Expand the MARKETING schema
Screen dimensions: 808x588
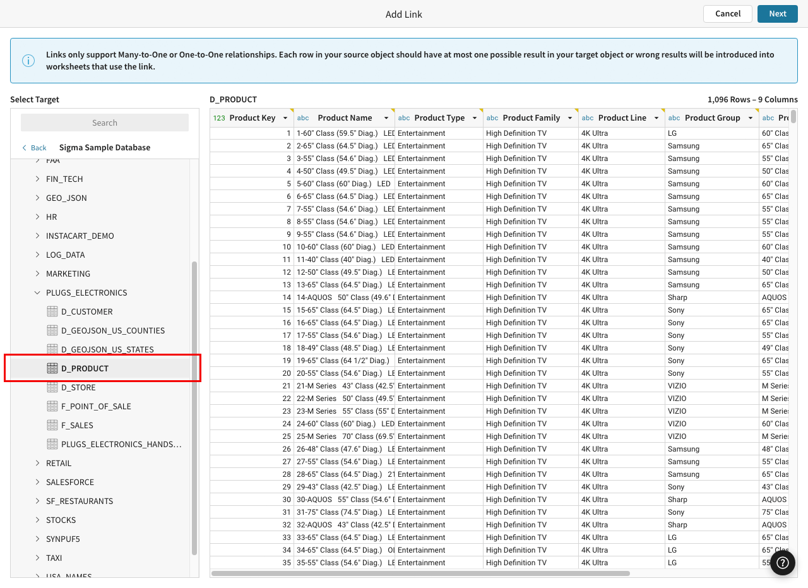coord(38,273)
